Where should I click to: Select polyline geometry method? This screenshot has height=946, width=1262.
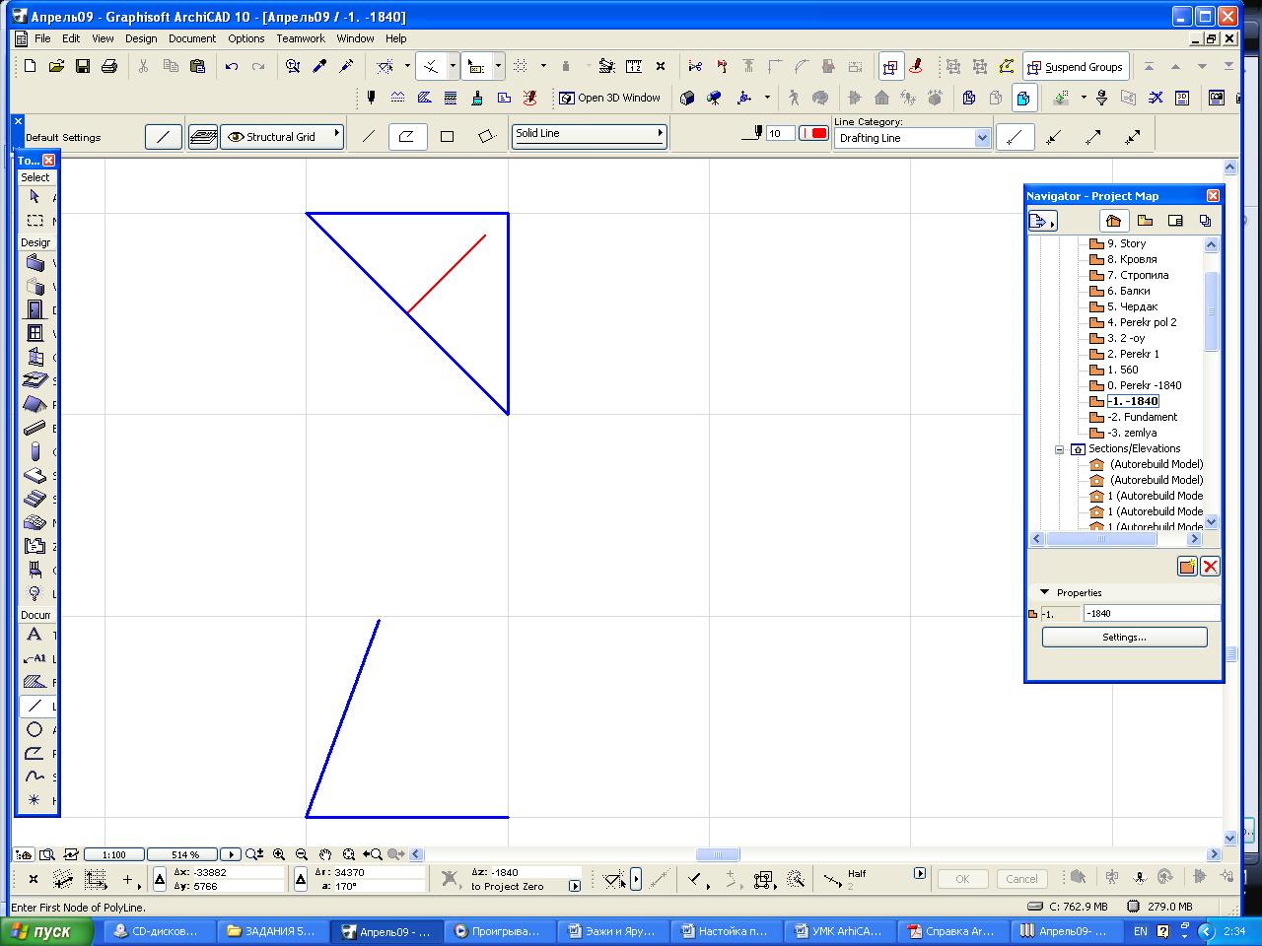click(406, 136)
